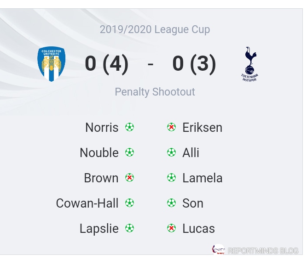307x265 pixels.
Task: Click Alli's scored penalty ball icon
Action: (x=171, y=152)
